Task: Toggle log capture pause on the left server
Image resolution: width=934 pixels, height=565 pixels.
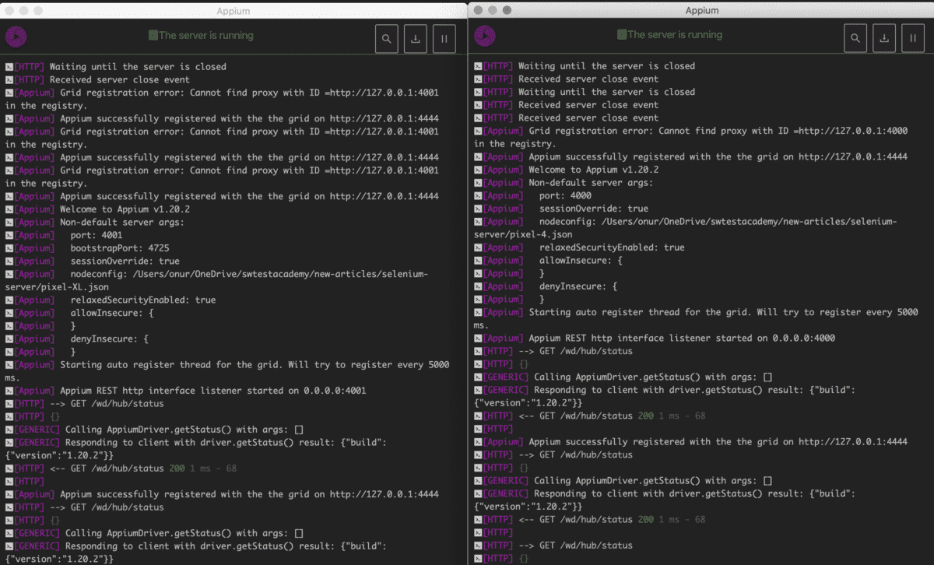Action: 444,37
